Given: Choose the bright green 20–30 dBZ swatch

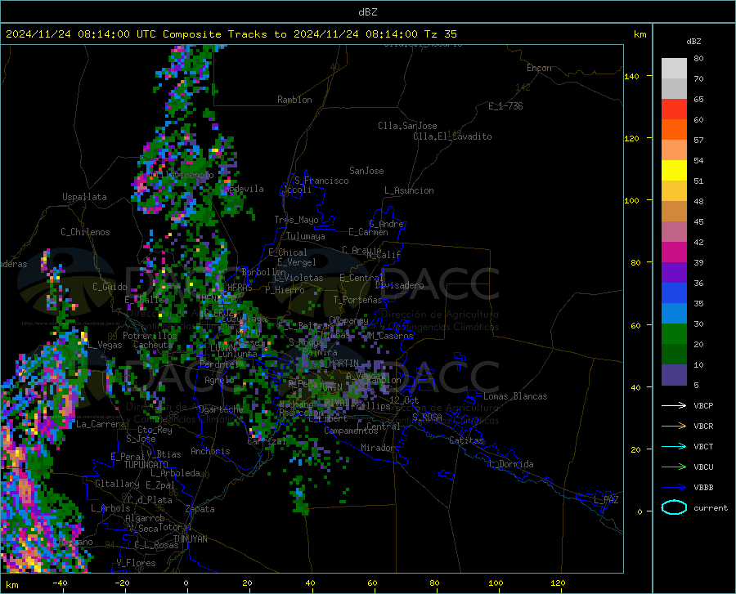Looking at the screenshot, I should click(x=674, y=334).
